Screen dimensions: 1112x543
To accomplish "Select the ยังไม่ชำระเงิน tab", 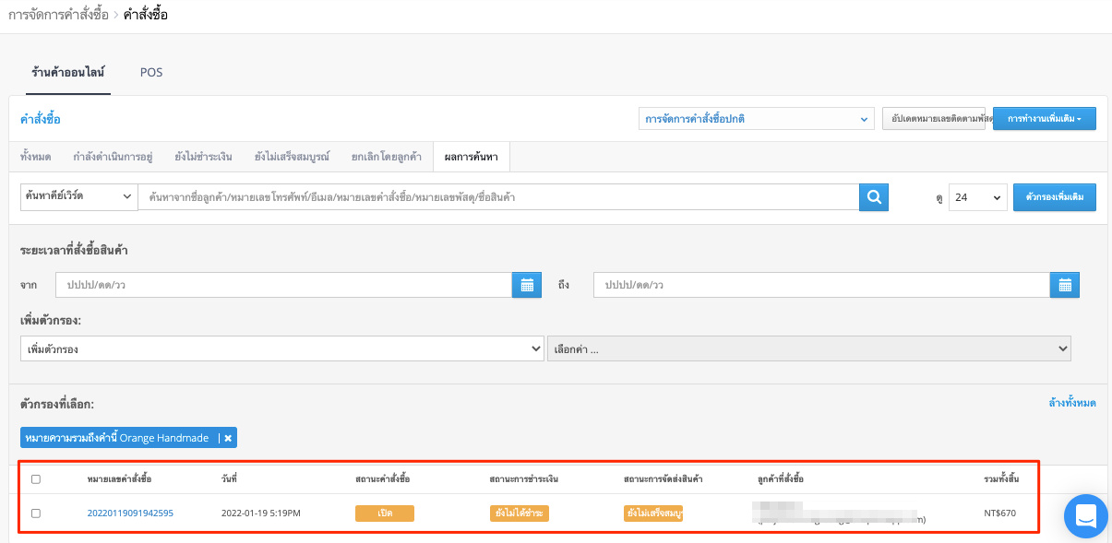I will coord(203,157).
